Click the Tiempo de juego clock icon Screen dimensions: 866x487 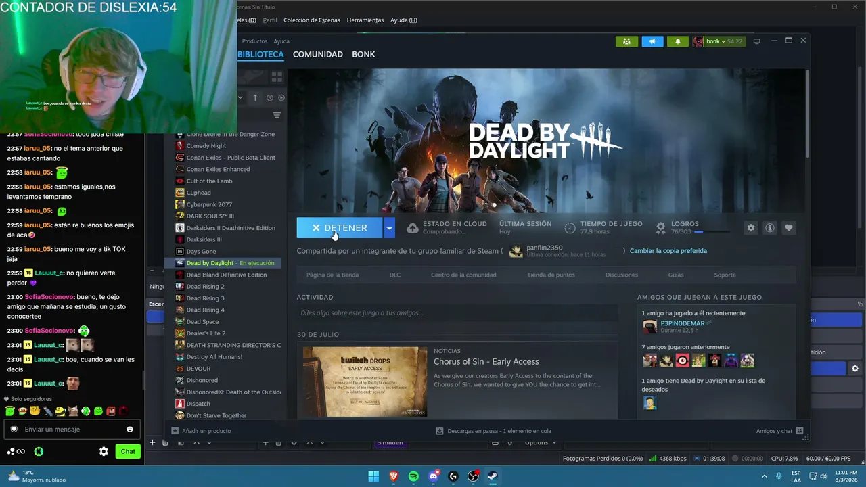570,228
